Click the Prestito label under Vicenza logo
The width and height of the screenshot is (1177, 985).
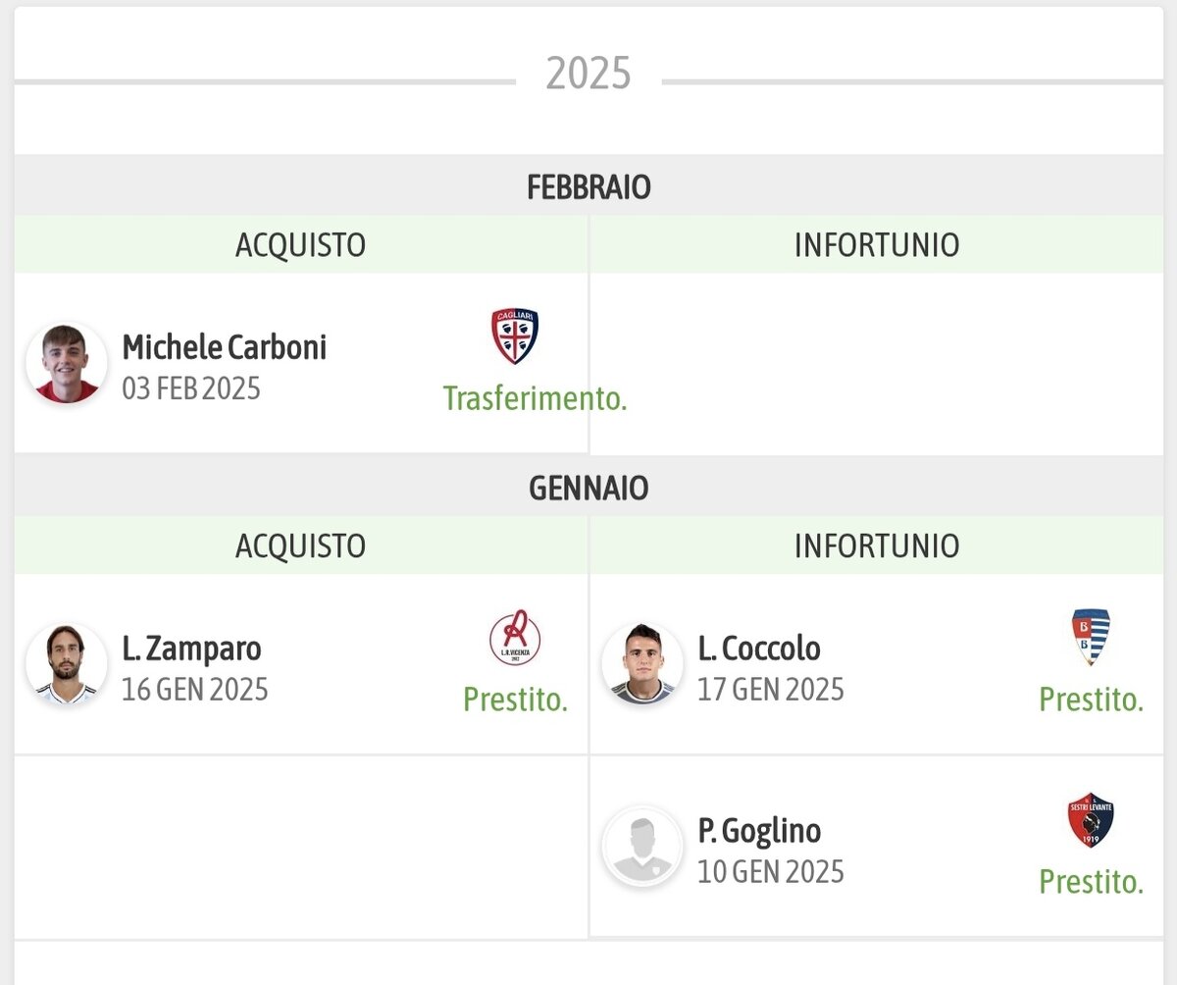tap(515, 700)
